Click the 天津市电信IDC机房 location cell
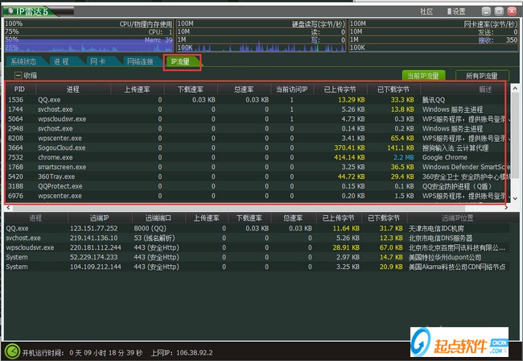This screenshot has width=523, height=361. pyautogui.click(x=436, y=229)
